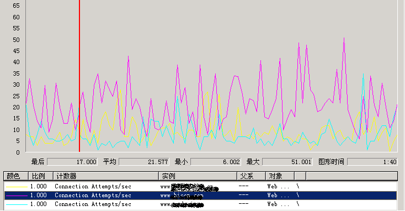Click the cyan line color swatch

pos(17,204)
